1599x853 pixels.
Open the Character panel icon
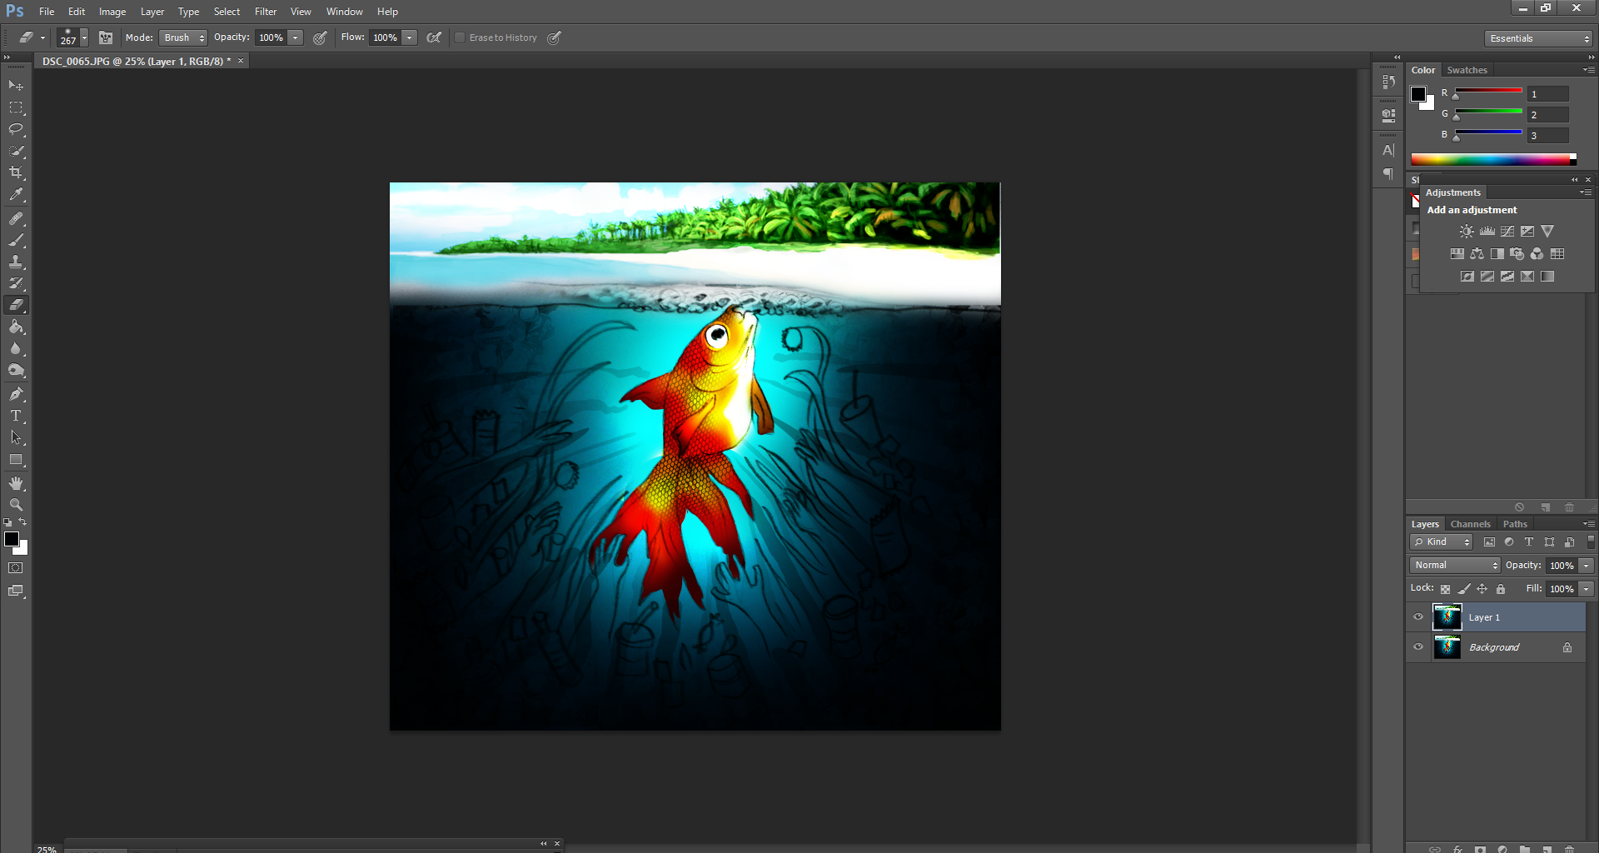tap(1388, 150)
